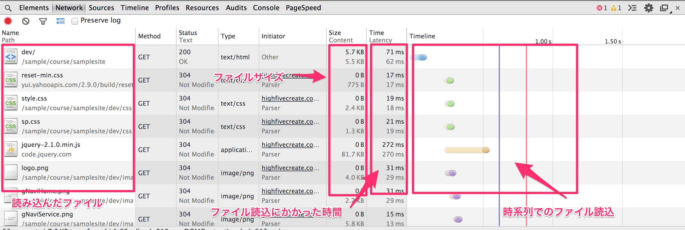Sort by the Initiator column header
This screenshot has width=685, height=230.
(x=293, y=36)
